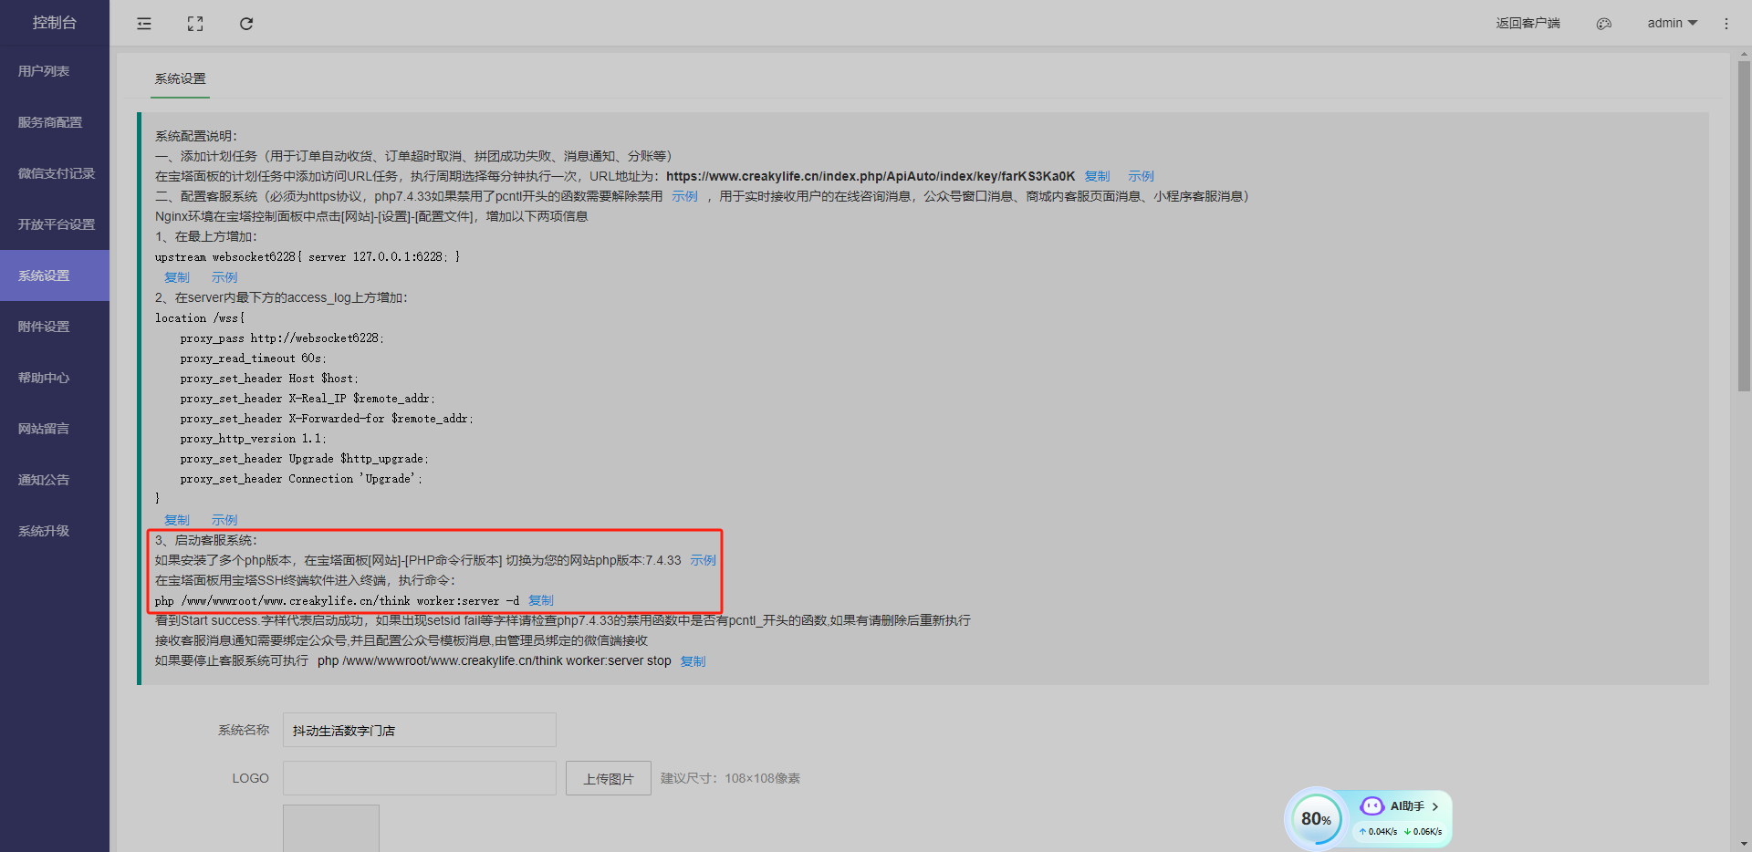This screenshot has width=1752, height=852.
Task: Refresh the page with the reload icon
Action: (246, 24)
